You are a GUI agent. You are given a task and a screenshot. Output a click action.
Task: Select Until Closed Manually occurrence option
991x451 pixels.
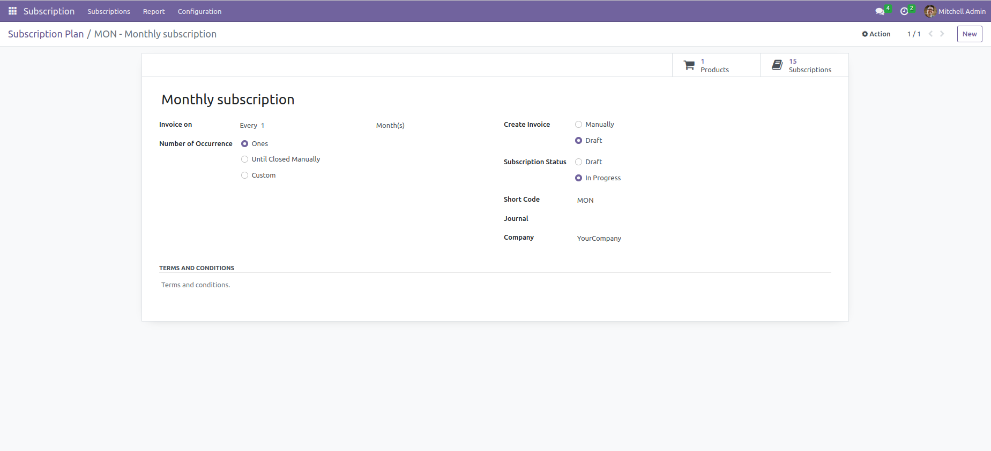click(x=245, y=159)
